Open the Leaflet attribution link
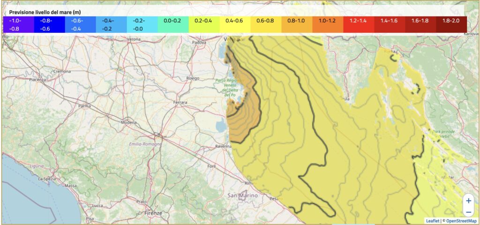 (434, 221)
